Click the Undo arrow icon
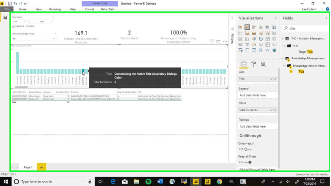 tap(15, 4)
